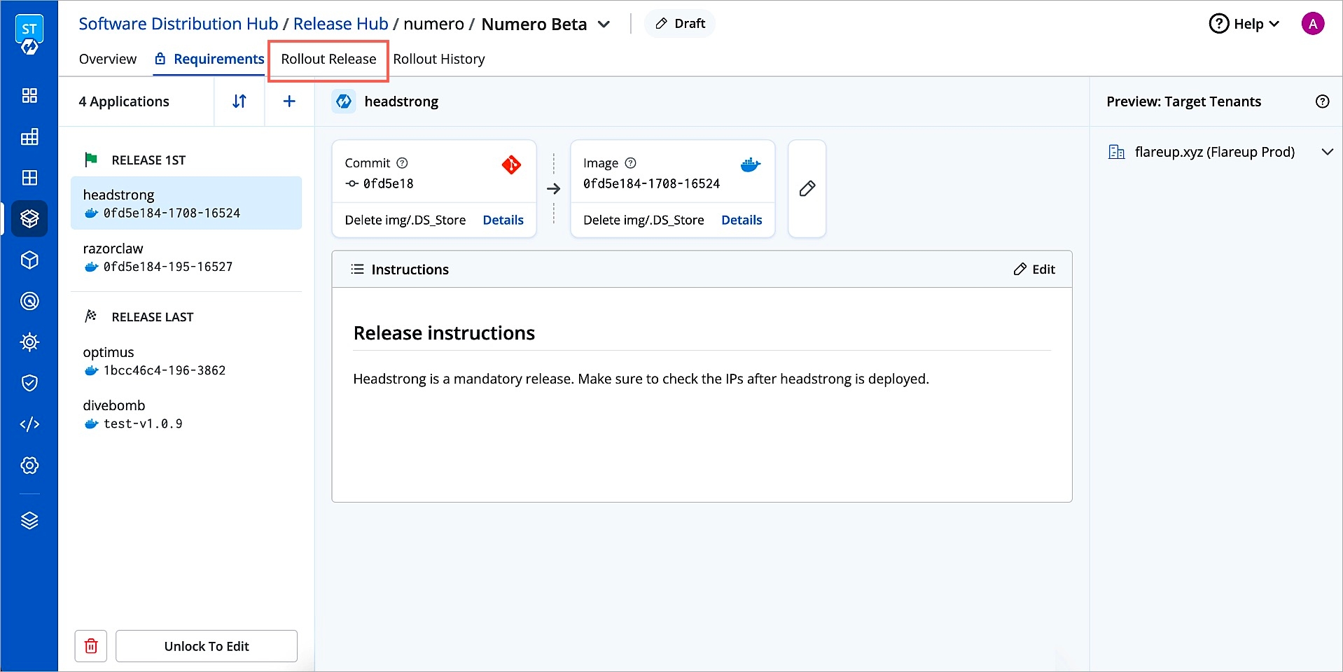The image size is (1343, 672).
Task: Click the Release Hub breadcrumb link
Action: (340, 24)
